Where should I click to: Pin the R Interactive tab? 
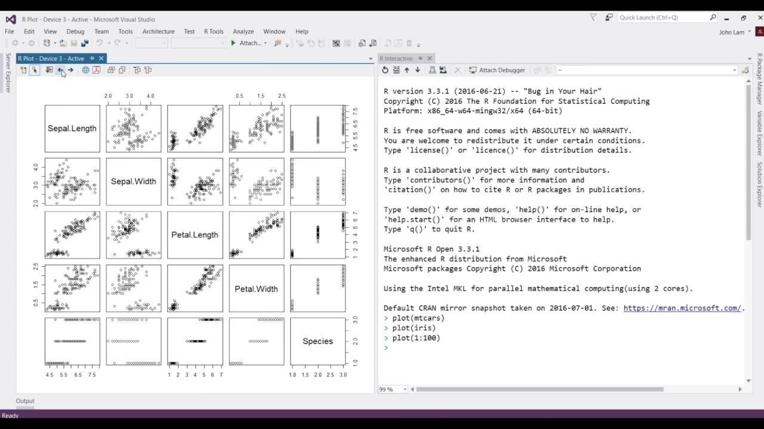coord(420,58)
